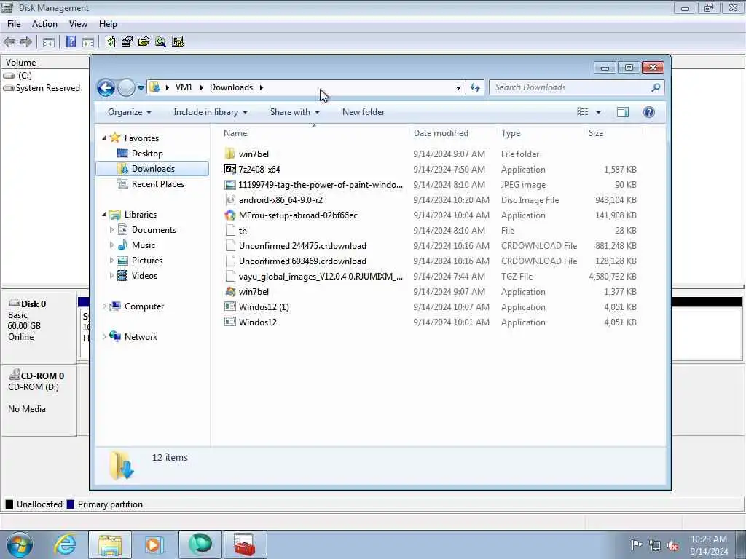746x559 pixels.
Task: Click the Refresh icon in Disk Management toolbar
Action: coord(111,41)
